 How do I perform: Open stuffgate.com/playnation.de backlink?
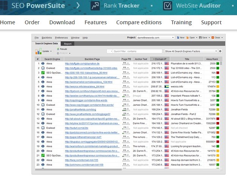(82, 64)
